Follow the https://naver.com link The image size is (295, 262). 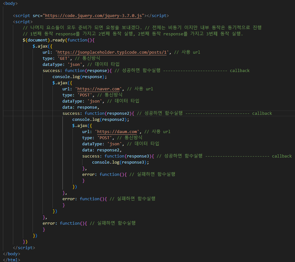coord(99,89)
